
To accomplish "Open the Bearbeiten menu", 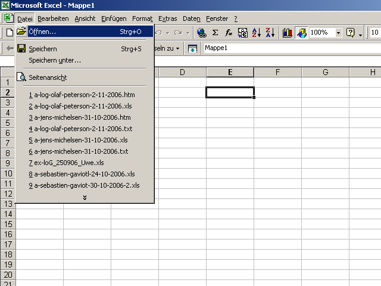I will coord(53,18).
